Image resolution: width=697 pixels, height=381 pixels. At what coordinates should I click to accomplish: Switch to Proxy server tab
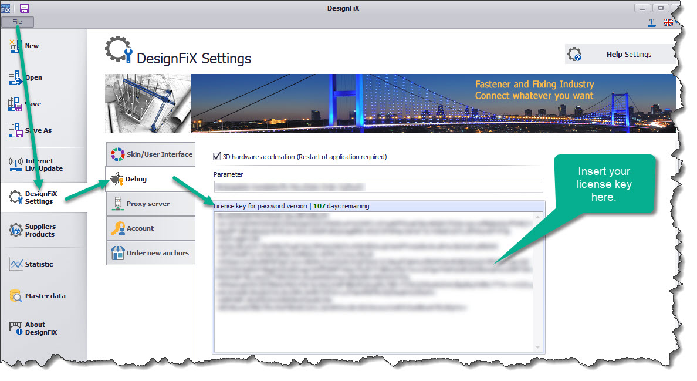coord(151,204)
